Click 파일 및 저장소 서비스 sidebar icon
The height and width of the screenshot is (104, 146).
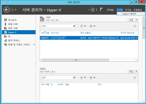click(6, 44)
